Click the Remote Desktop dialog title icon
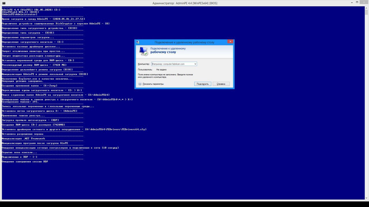Image resolution: width=369 pixels, height=207 pixels. pyautogui.click(x=138, y=42)
